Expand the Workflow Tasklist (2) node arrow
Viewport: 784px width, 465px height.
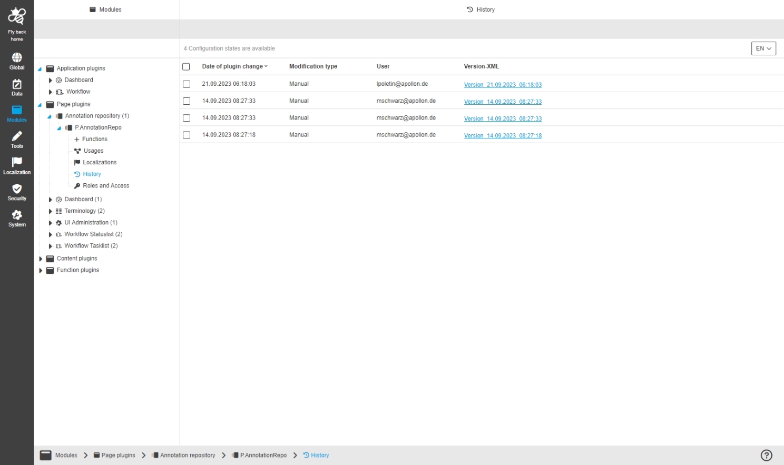pyautogui.click(x=50, y=246)
